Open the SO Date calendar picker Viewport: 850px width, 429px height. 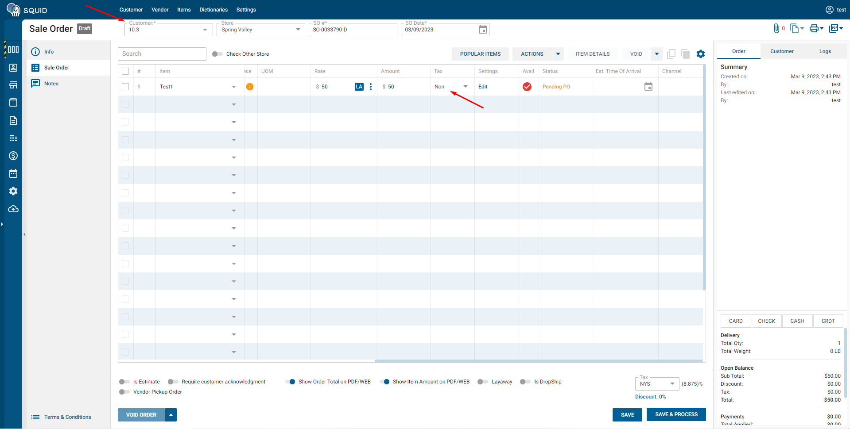(x=482, y=30)
